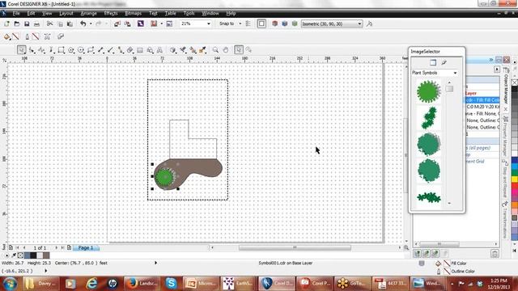Viewport: 518px width, 291px height.
Task: Select the green plant object on canvas
Action: point(164,177)
